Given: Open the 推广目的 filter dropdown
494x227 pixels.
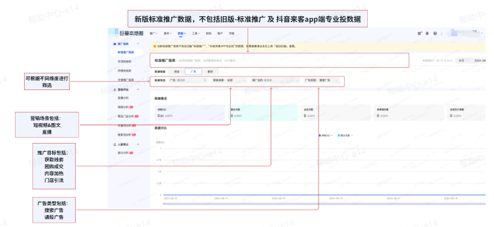Looking at the screenshot, I should click(275, 80).
